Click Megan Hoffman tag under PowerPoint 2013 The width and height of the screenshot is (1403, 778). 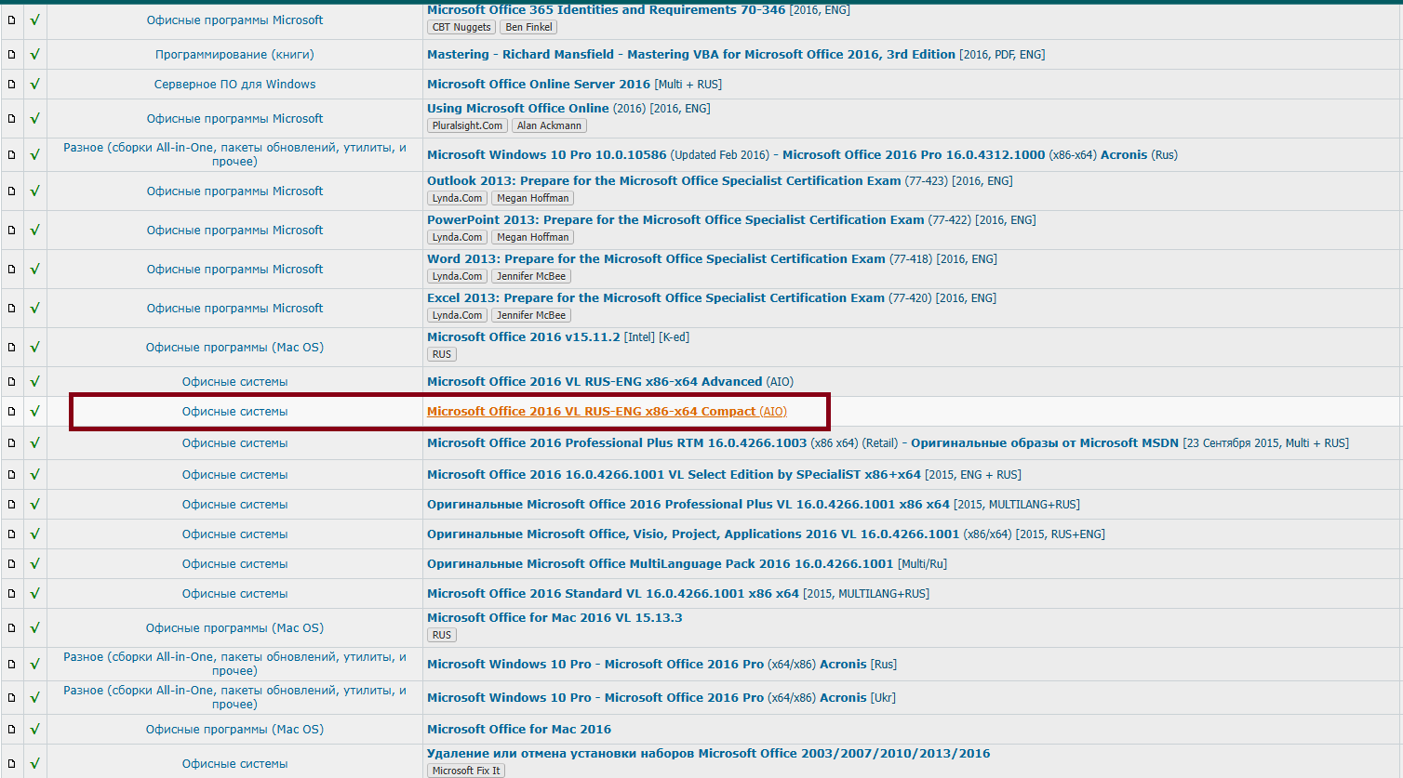(532, 237)
